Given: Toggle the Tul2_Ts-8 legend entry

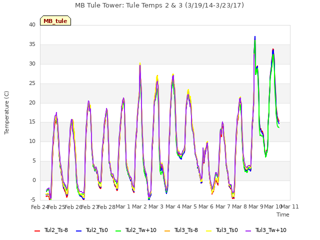Looking at the screenshot, I should coord(51,230).
